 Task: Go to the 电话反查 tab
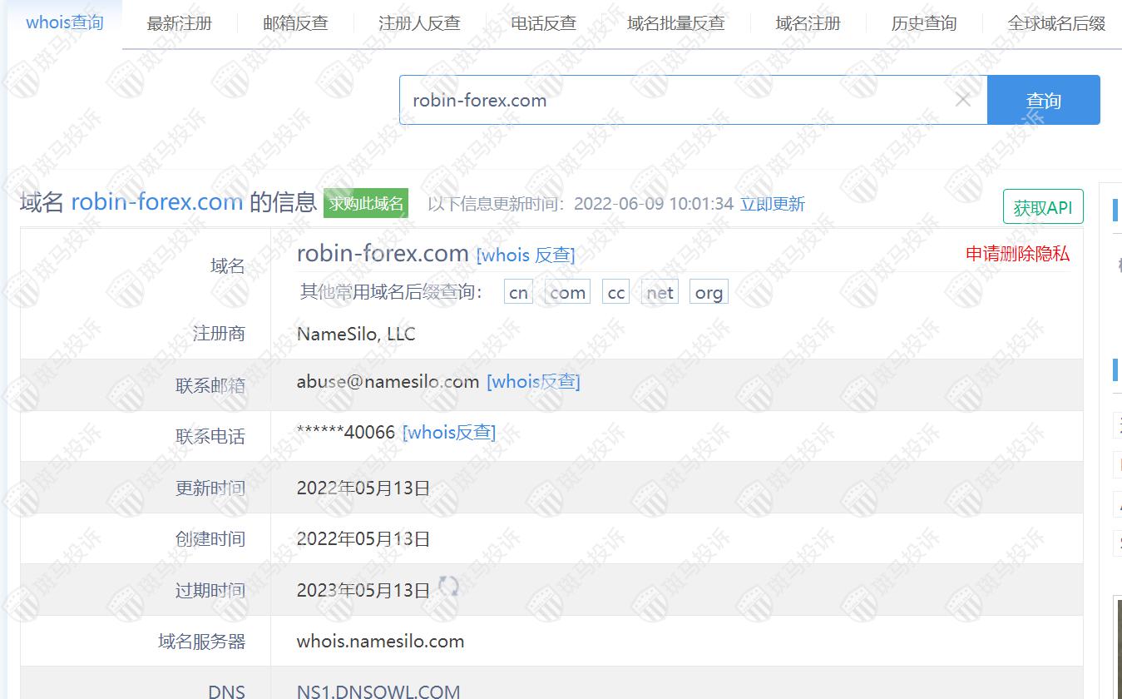(543, 23)
